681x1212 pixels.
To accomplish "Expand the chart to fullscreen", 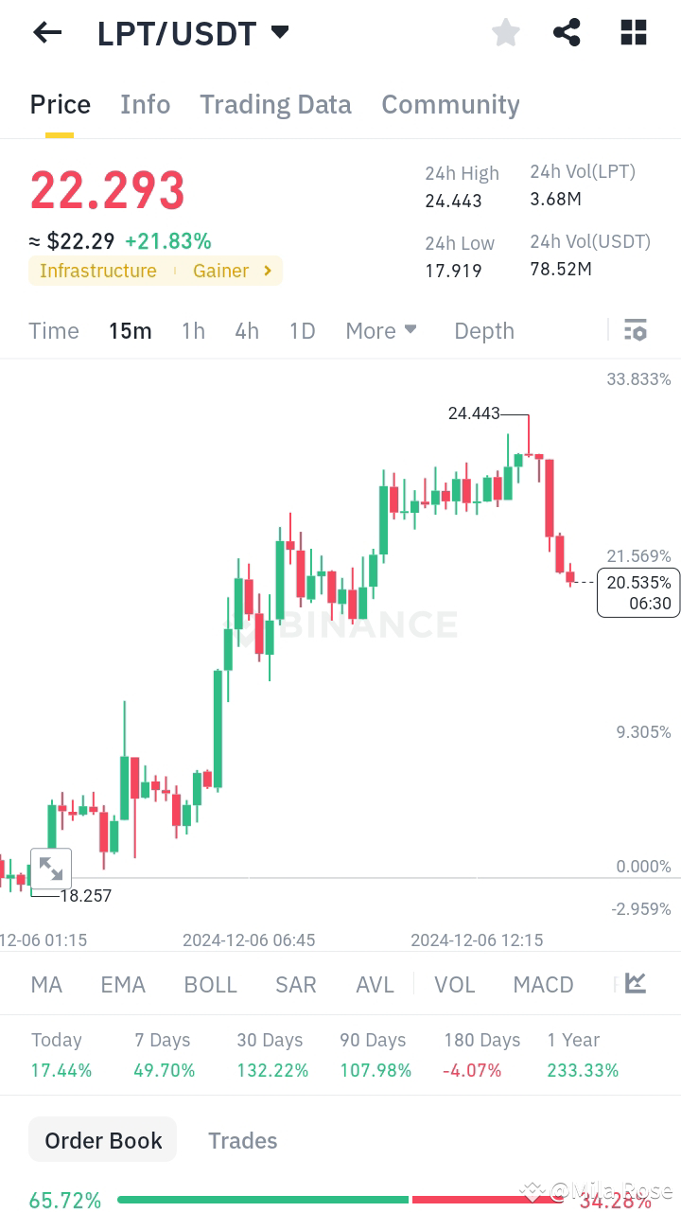I will coord(51,868).
